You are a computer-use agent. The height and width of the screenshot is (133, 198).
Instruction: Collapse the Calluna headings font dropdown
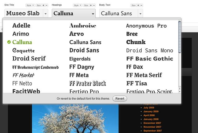(93, 14)
